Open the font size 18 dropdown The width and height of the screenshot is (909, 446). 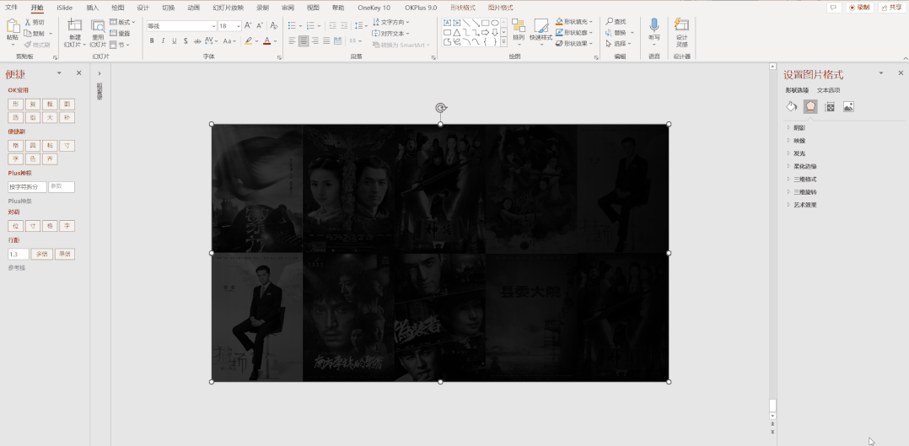coord(239,26)
